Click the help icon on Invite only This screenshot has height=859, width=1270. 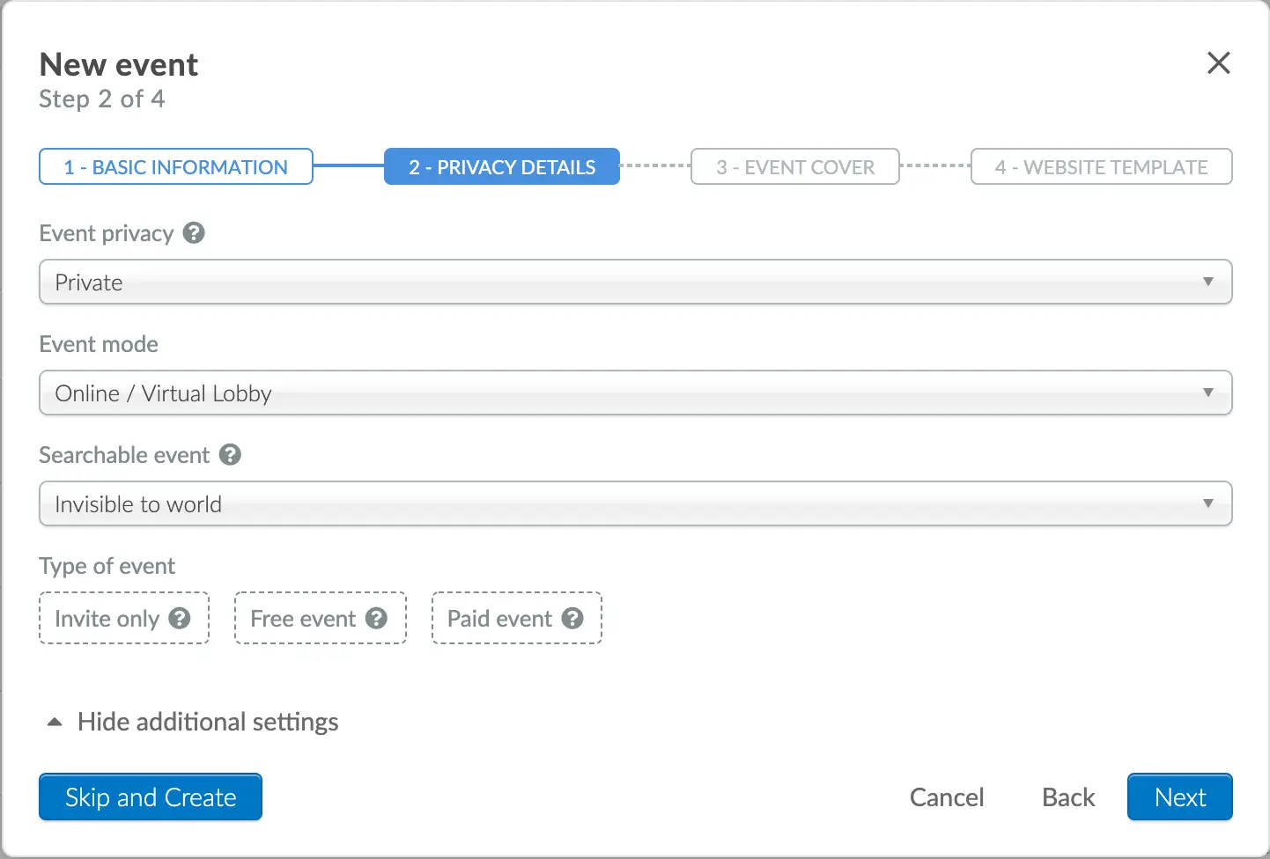pyautogui.click(x=180, y=619)
